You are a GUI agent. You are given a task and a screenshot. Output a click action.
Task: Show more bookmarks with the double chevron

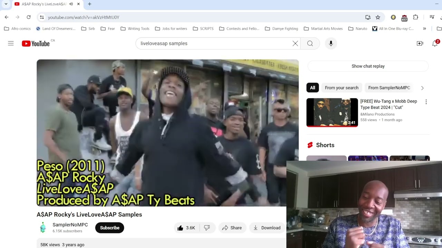pyautogui.click(x=424, y=29)
